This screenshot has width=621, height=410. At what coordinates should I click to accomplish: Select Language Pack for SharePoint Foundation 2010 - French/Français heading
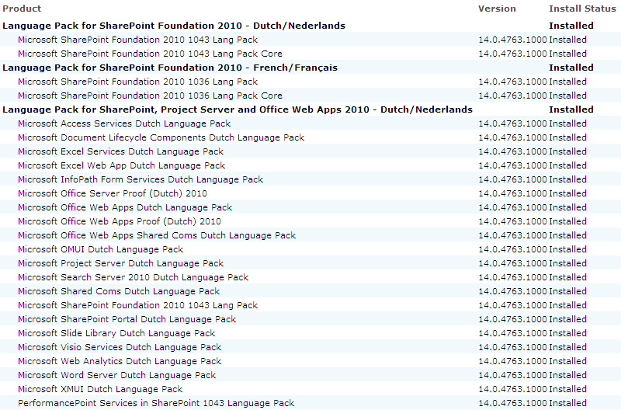[170, 68]
